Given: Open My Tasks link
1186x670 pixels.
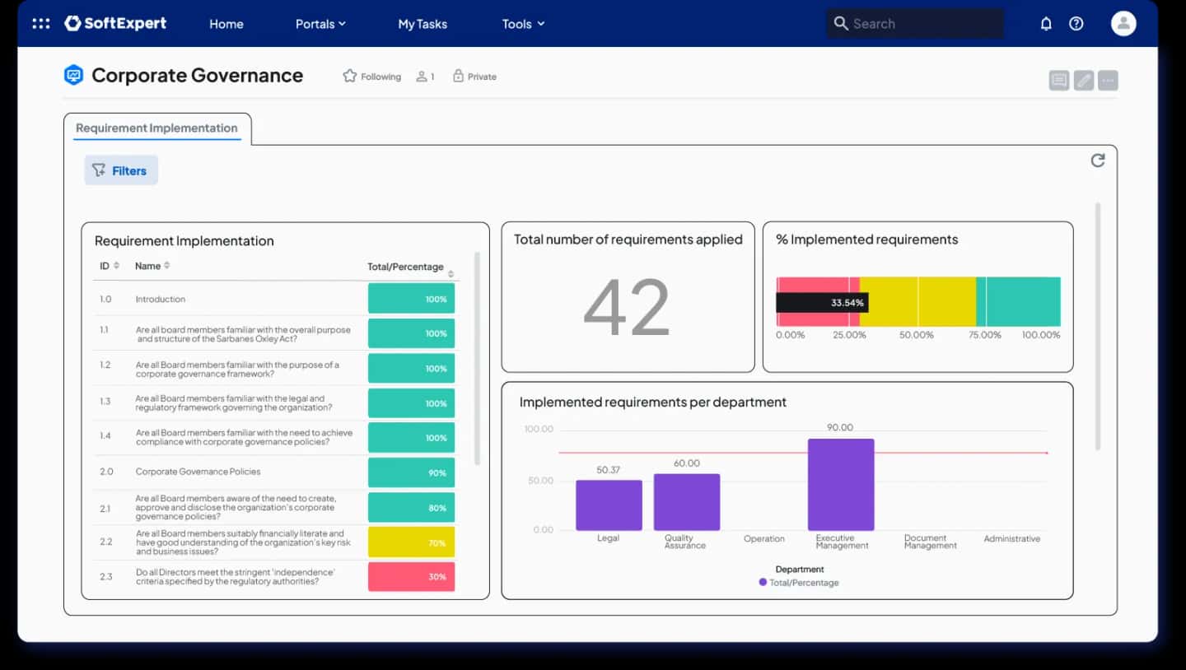Looking at the screenshot, I should [423, 24].
